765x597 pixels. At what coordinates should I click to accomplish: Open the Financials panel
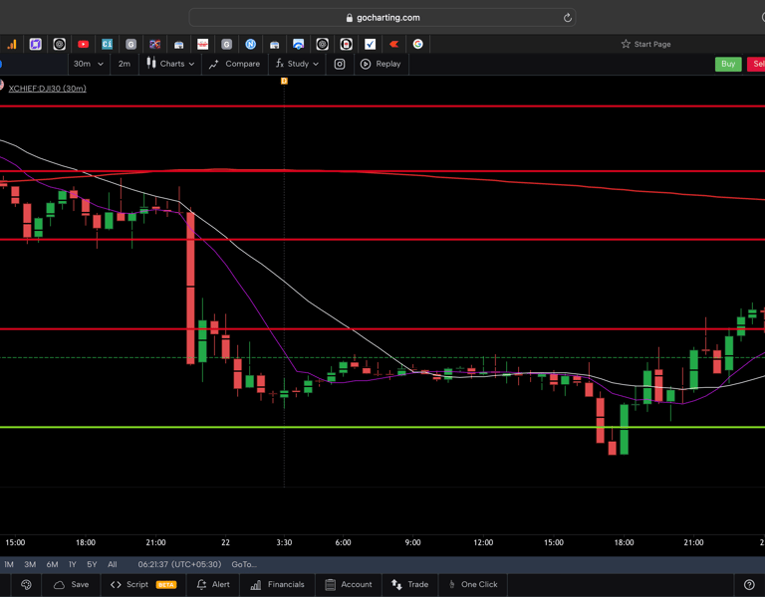[x=277, y=585]
